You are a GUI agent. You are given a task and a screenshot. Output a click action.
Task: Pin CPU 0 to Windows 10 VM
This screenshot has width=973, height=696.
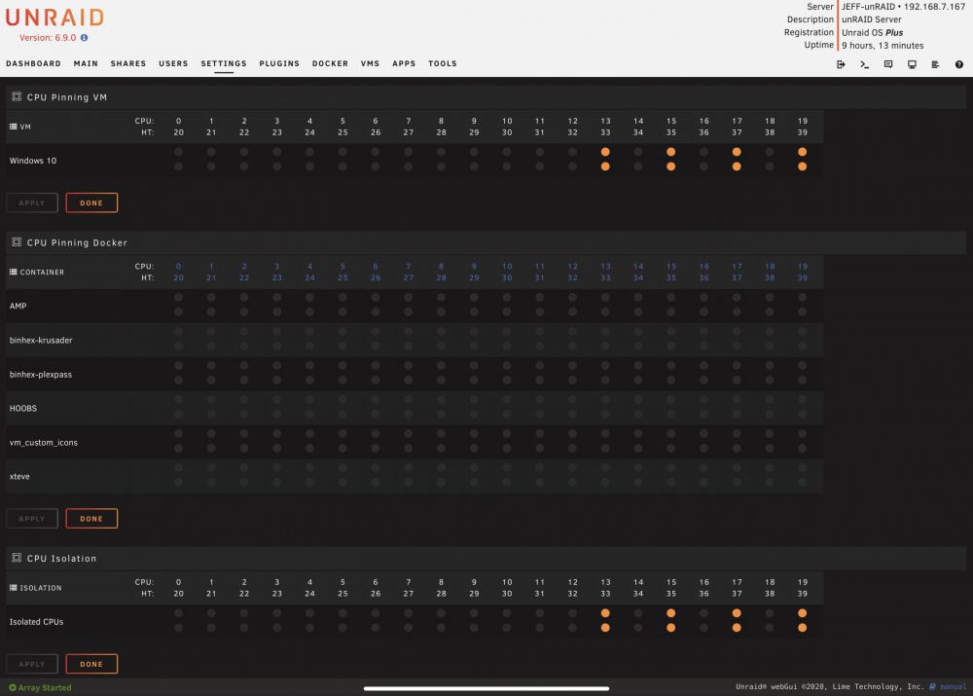pyautogui.click(x=178, y=152)
